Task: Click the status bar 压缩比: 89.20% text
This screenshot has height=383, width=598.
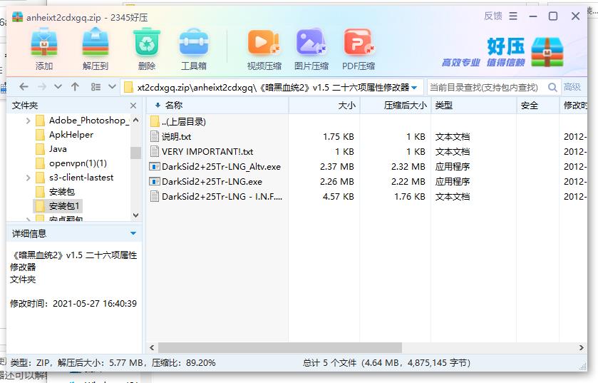Action: click(183, 362)
